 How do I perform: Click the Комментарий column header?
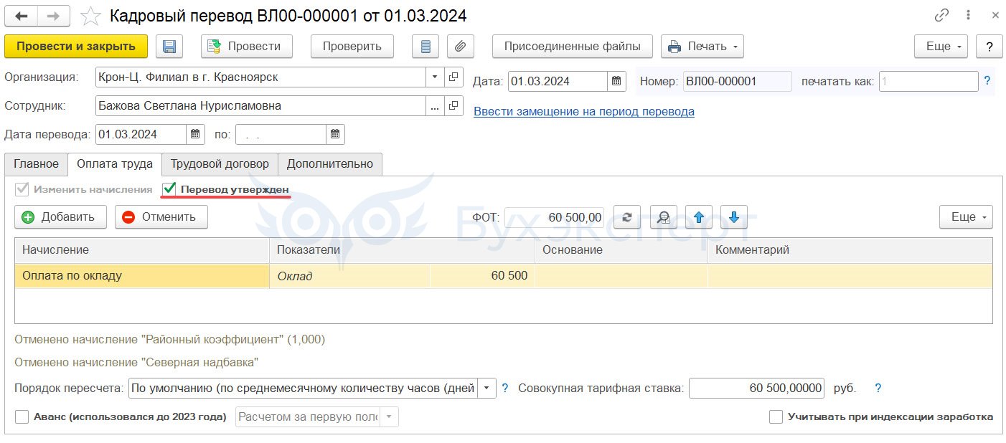pos(850,250)
